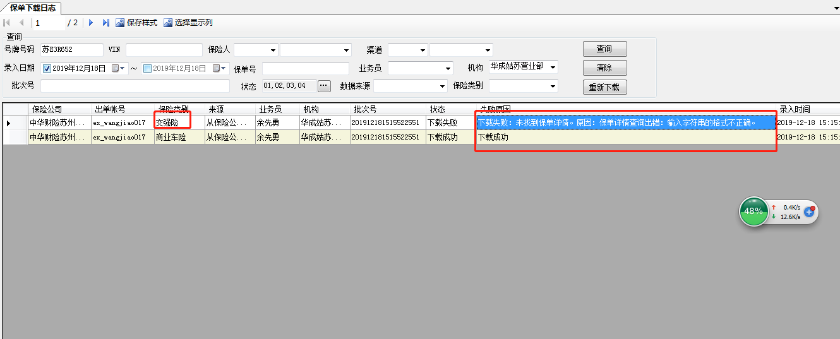Image resolution: width=840 pixels, height=339 pixels.
Task: Click the 重新下载 button
Action: click(604, 87)
